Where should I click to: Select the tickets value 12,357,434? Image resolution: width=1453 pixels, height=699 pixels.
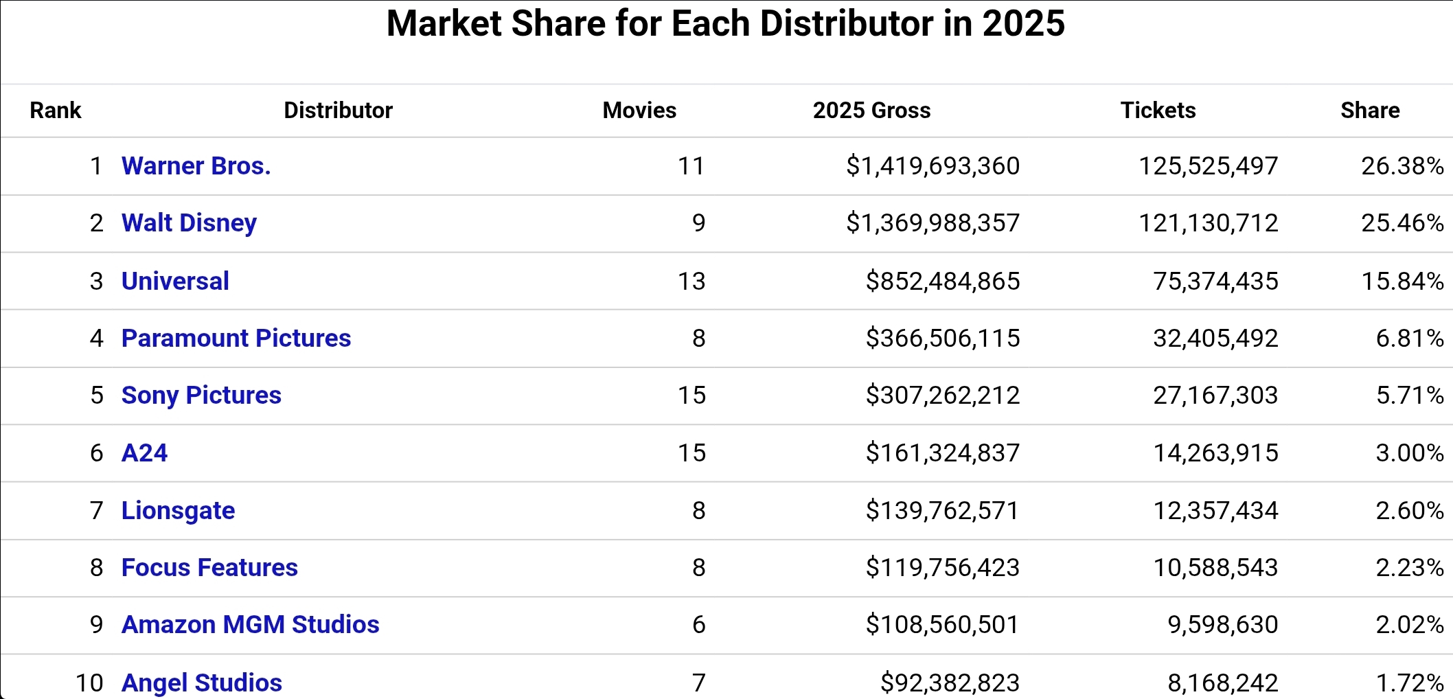[x=1215, y=511]
